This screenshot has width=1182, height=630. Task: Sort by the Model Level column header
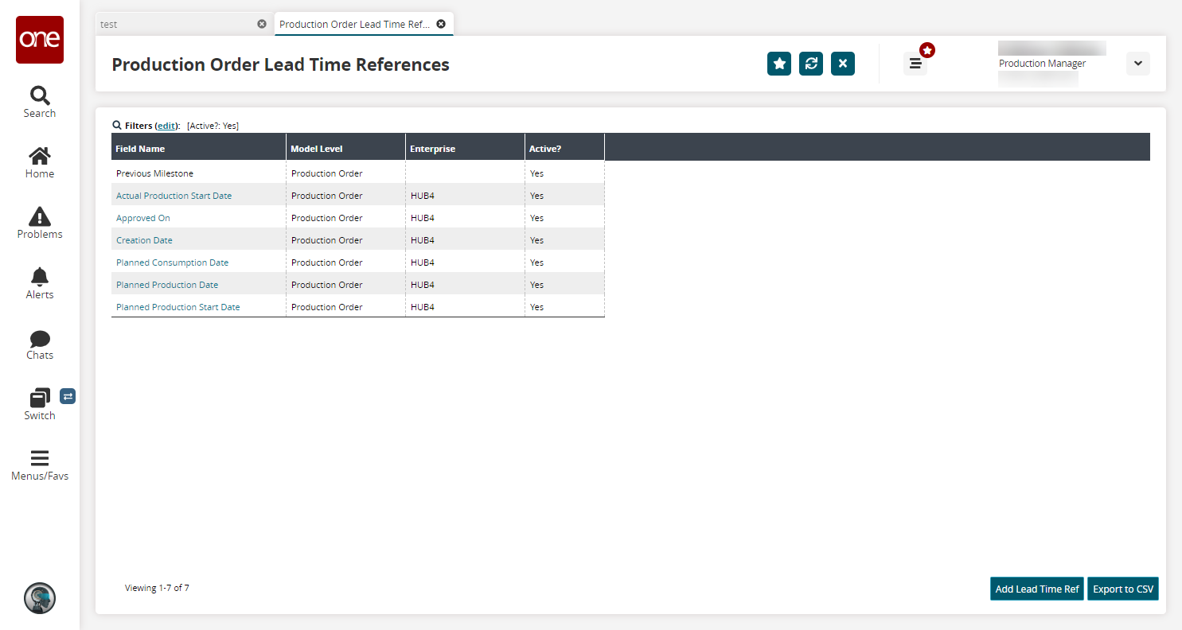click(346, 147)
